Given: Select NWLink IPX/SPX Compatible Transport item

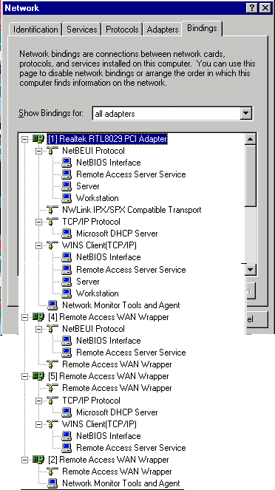Looking at the screenshot, I should (x=132, y=210).
